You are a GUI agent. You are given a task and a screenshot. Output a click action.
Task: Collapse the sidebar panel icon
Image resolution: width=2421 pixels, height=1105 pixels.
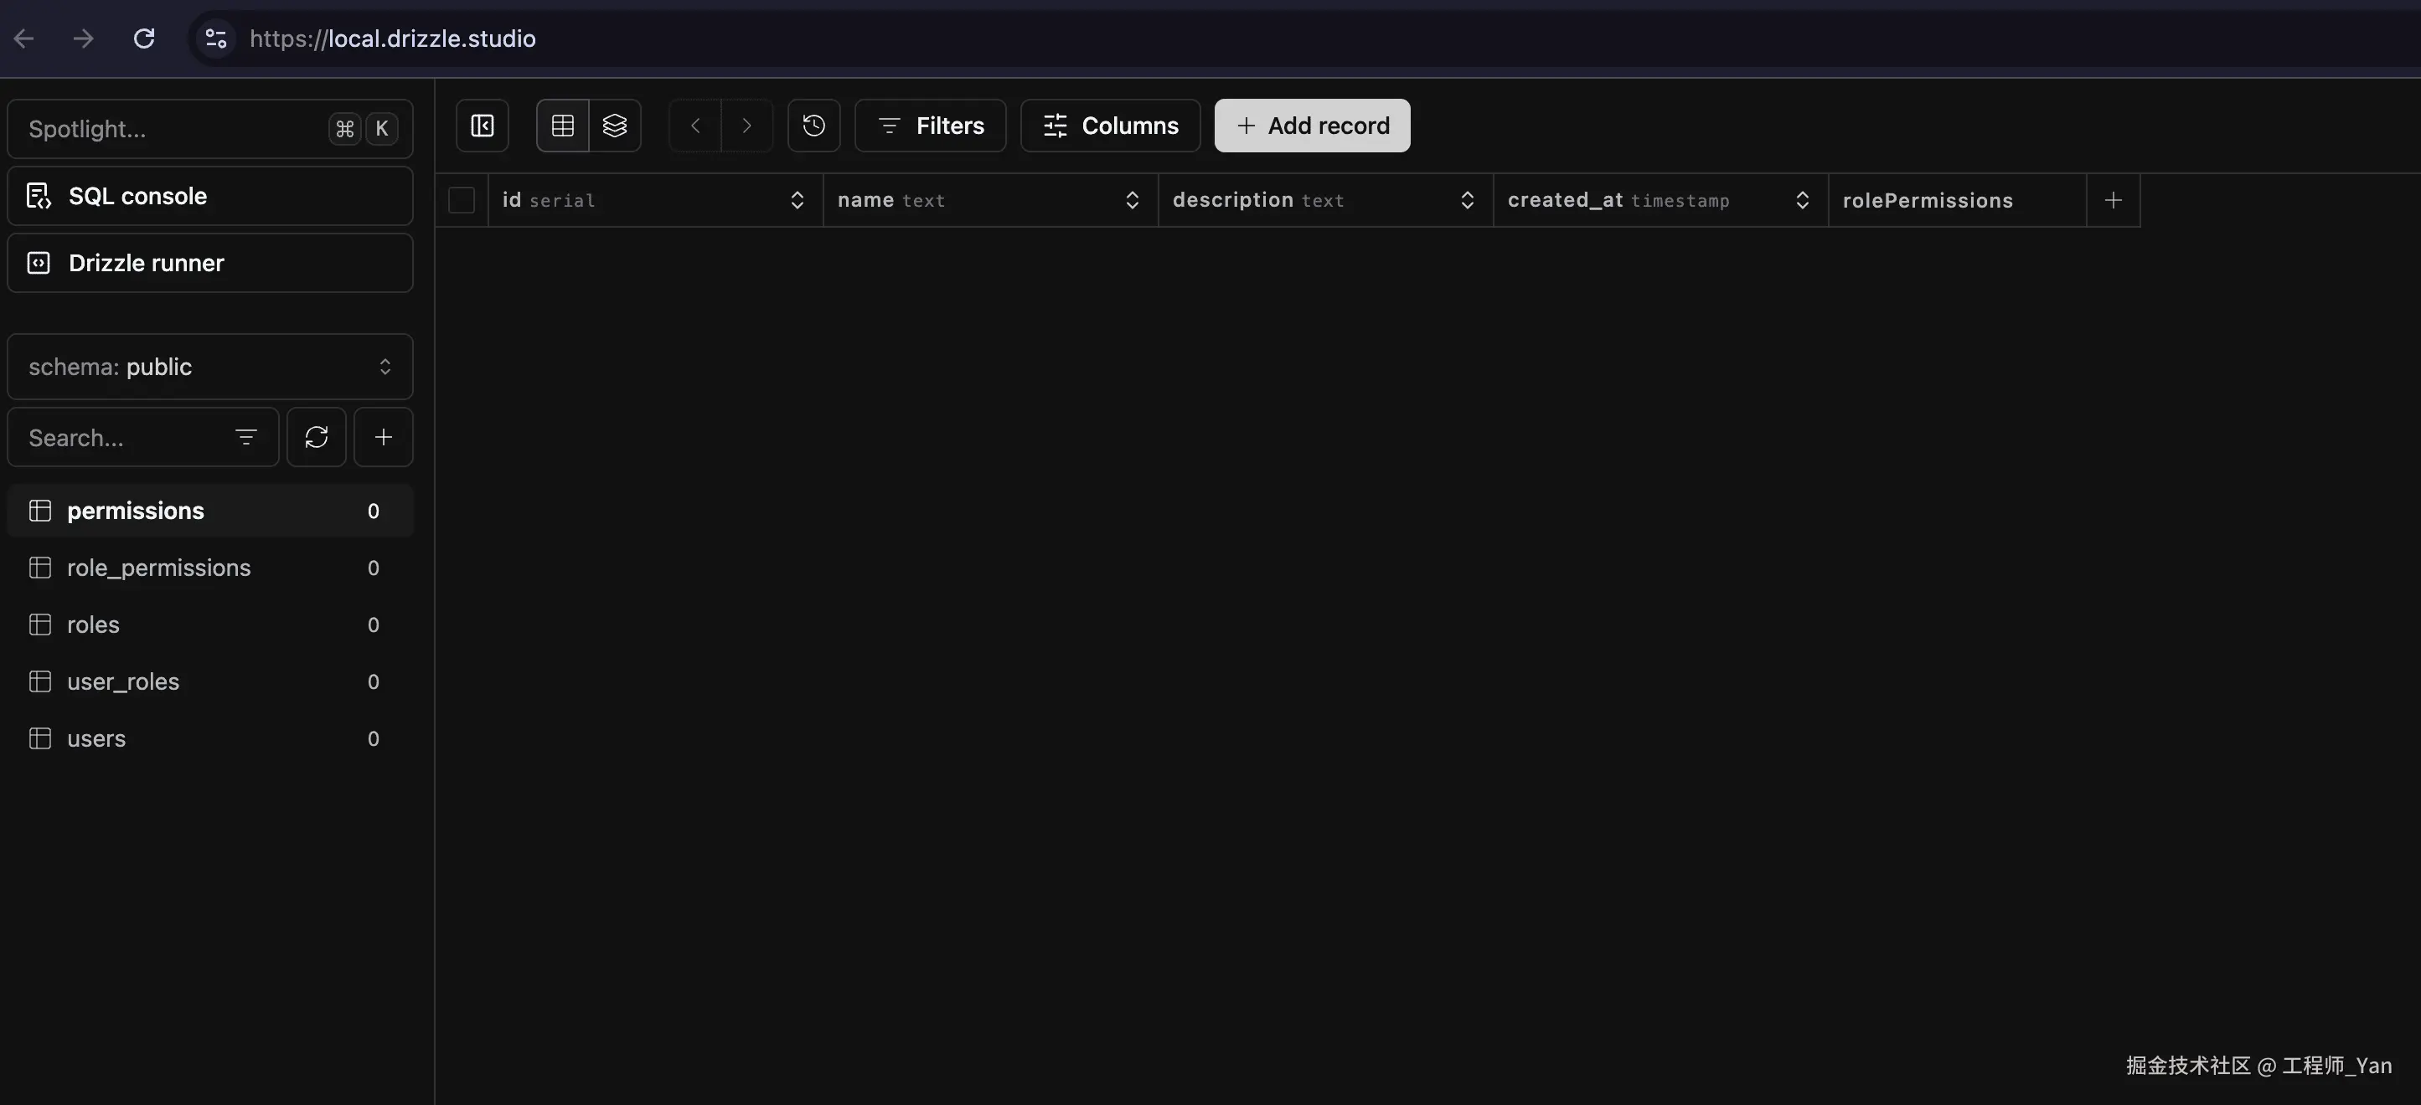[483, 126]
